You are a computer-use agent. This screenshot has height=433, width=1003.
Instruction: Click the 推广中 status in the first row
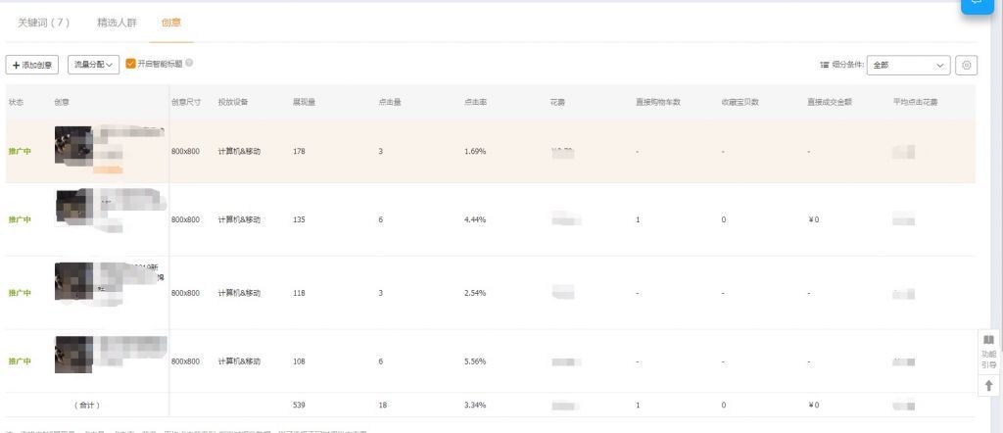(x=20, y=152)
